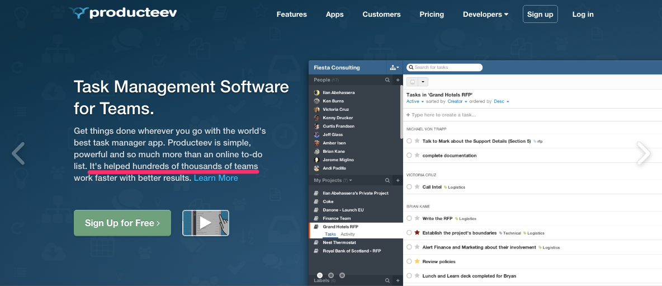Click Logistics label on Call Intel task
Screen dimensions: 662x286
[x=454, y=187]
